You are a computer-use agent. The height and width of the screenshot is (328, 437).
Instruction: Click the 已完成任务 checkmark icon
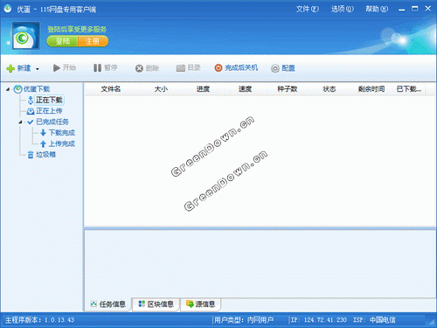31,122
